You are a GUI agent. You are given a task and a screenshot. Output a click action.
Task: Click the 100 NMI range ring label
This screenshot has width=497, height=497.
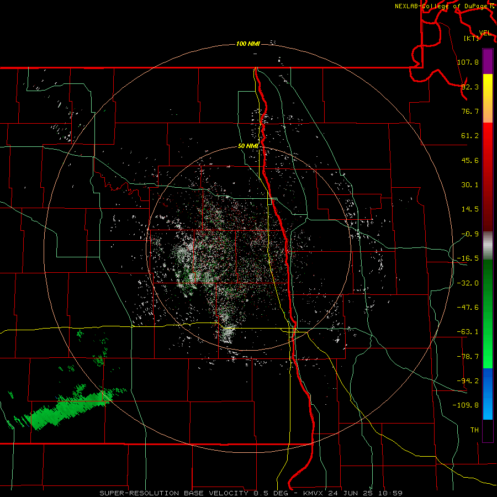pyautogui.click(x=248, y=44)
